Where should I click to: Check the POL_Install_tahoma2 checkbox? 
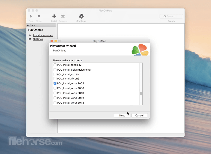click(55, 65)
